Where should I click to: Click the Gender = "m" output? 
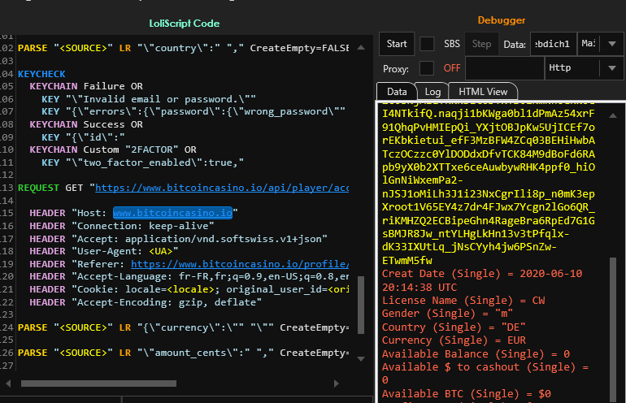click(x=447, y=314)
